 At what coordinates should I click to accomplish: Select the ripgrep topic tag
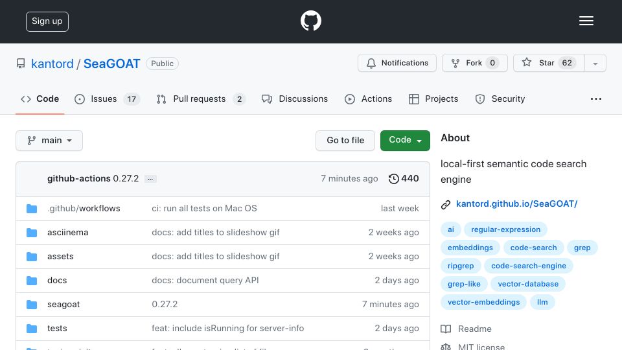click(x=461, y=266)
